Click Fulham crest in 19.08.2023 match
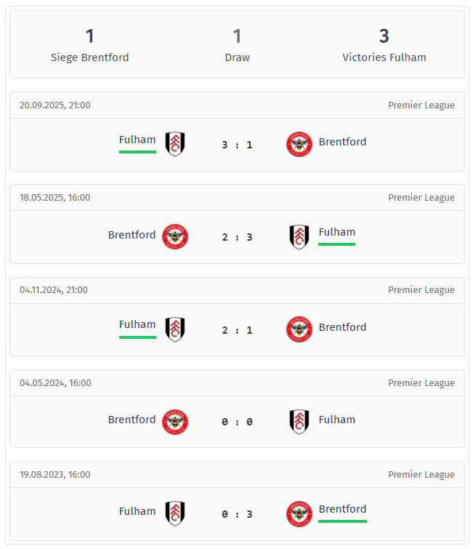 pyautogui.click(x=174, y=513)
